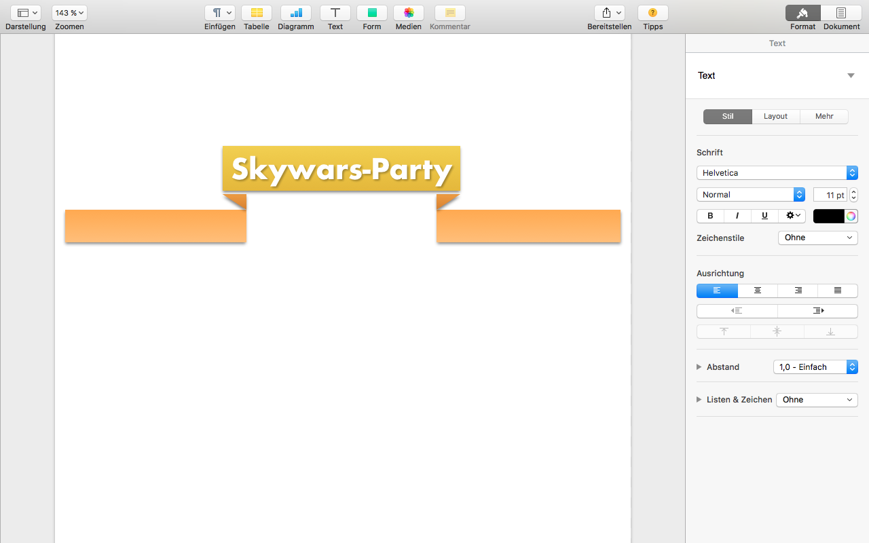Toggle underline text formatting
Image resolution: width=869 pixels, height=543 pixels.
coord(764,216)
